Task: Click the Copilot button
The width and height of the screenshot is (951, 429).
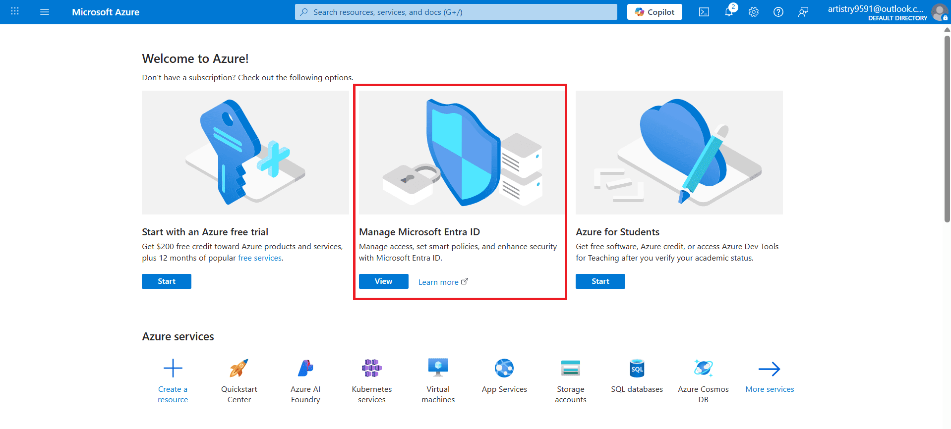Action: coord(654,12)
